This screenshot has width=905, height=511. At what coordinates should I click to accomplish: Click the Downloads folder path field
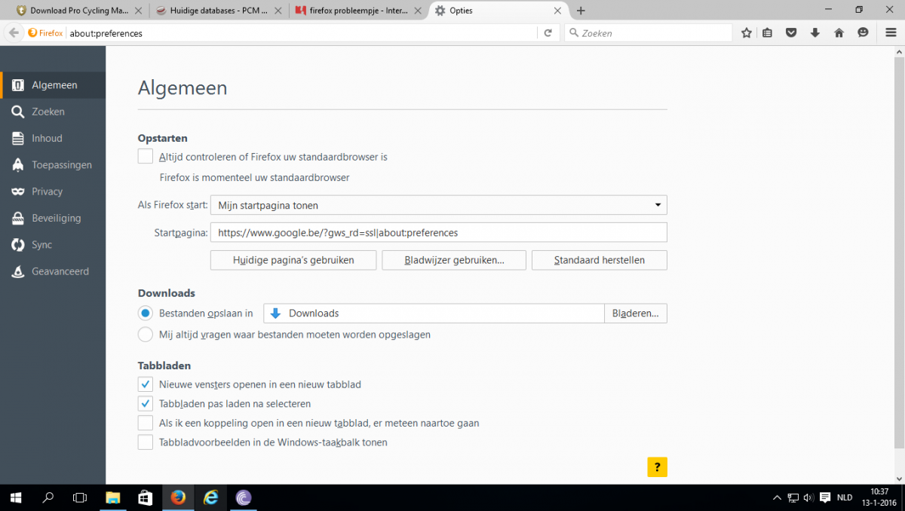pyautogui.click(x=434, y=313)
